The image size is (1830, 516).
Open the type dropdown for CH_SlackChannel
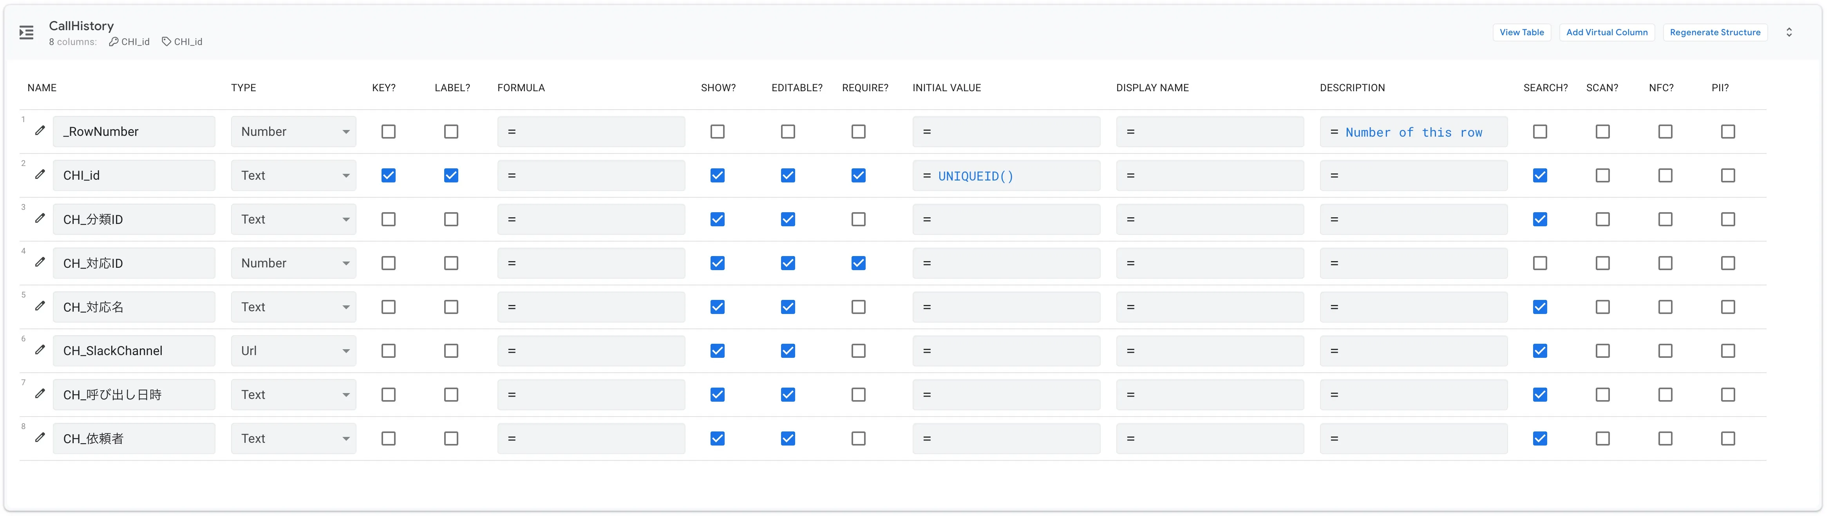tap(293, 351)
